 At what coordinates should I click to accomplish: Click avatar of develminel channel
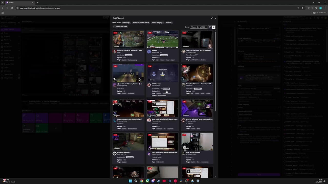tap(115, 51)
